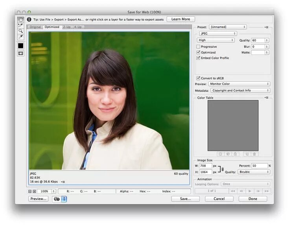Select the Slice Select tool

click(x=20, y=25)
